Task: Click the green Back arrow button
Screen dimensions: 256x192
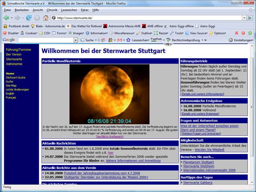Action: click(6, 18)
